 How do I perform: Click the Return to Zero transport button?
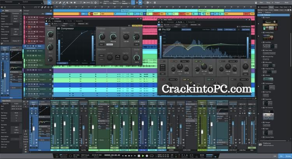pos(135,156)
